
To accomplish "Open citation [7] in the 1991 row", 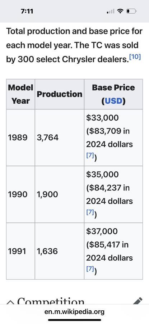I will [90, 269].
